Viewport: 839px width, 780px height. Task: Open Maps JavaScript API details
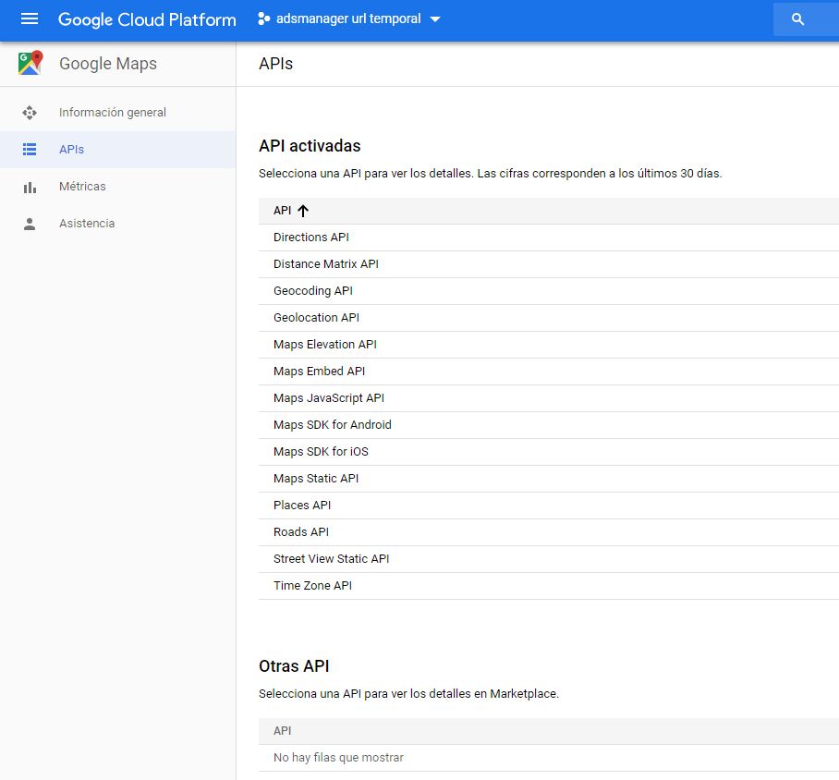[329, 397]
